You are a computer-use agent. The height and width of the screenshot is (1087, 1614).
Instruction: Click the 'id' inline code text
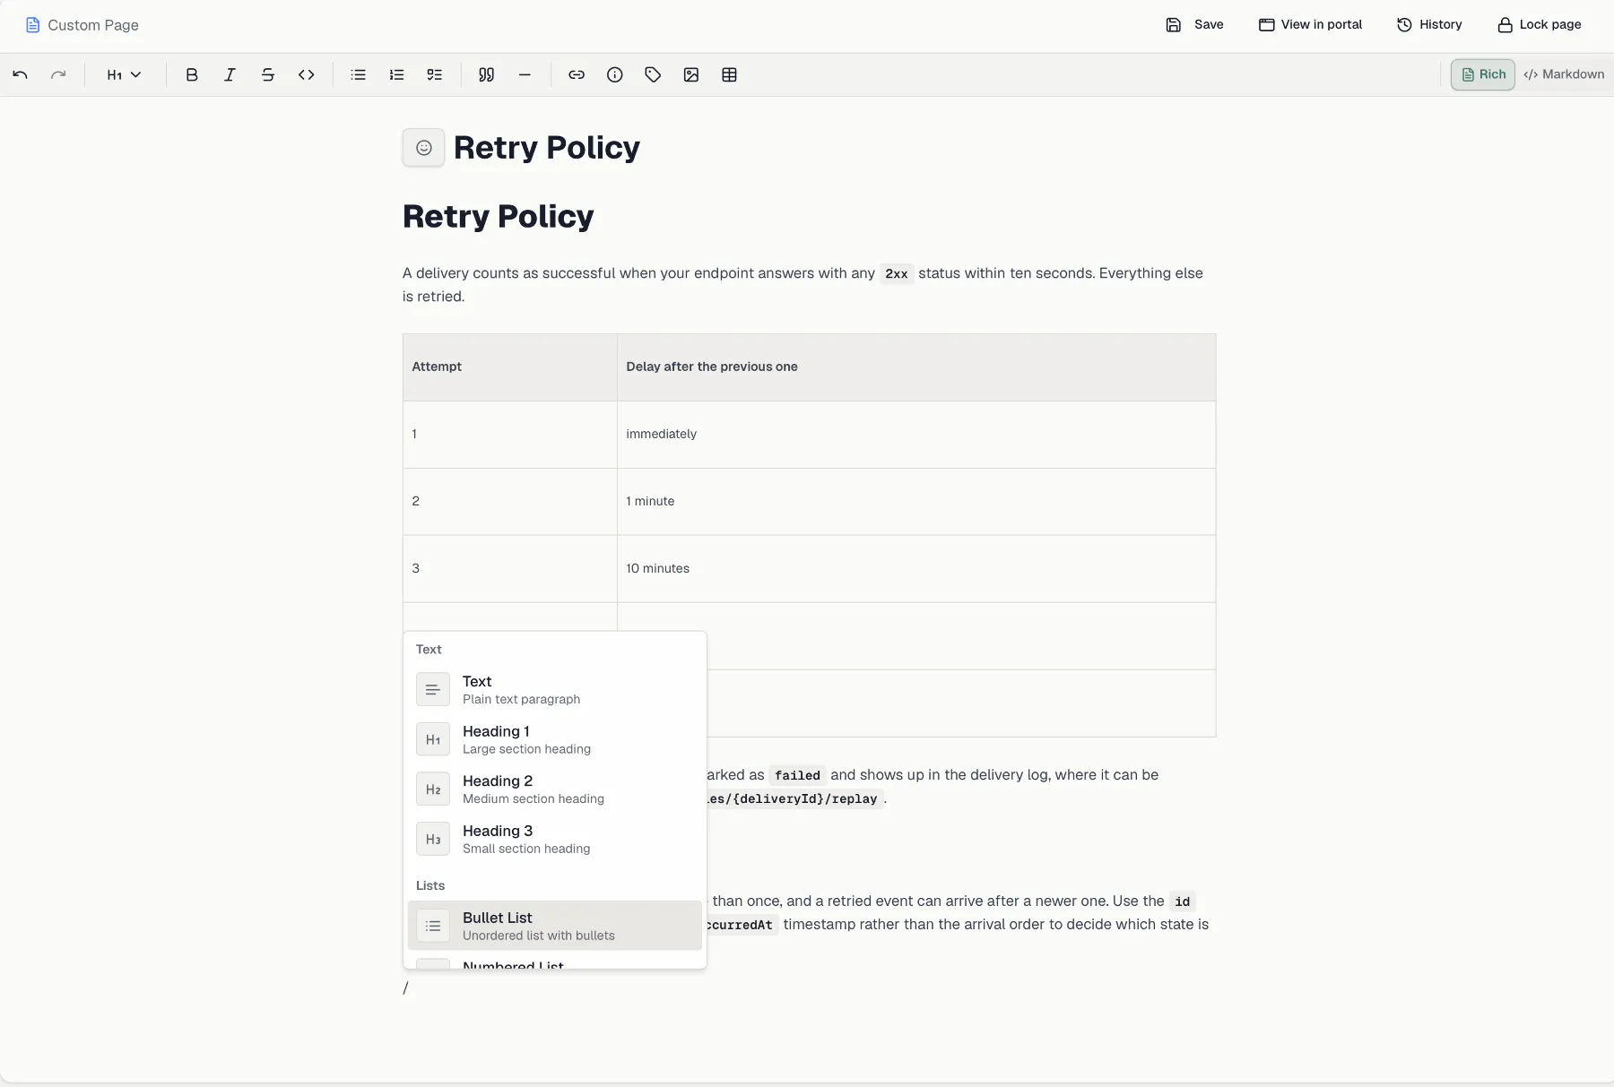point(1183,902)
